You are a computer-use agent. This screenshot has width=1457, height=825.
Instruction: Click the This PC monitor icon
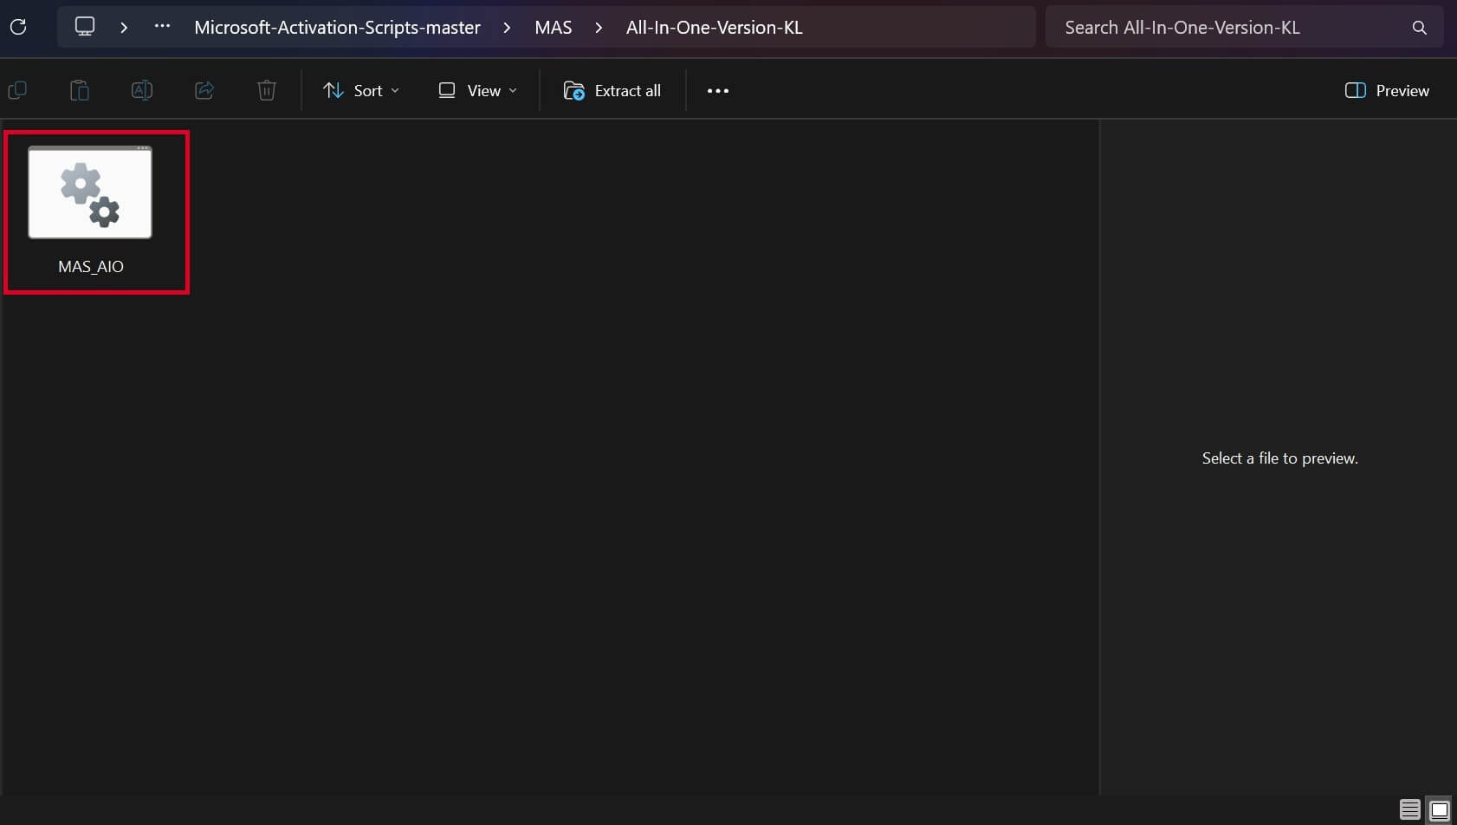[85, 27]
